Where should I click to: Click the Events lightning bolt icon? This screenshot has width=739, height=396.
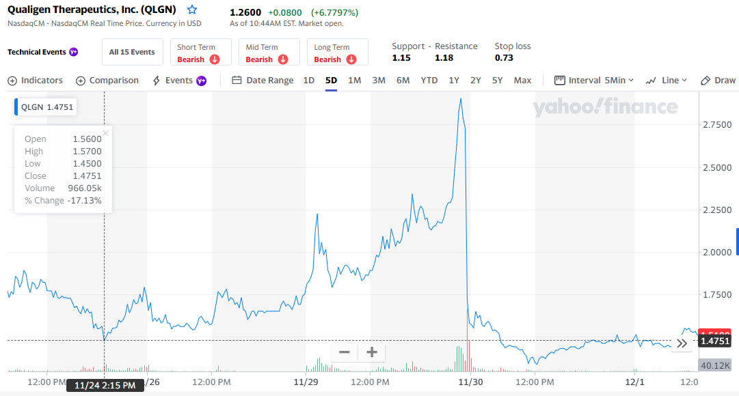(x=157, y=81)
